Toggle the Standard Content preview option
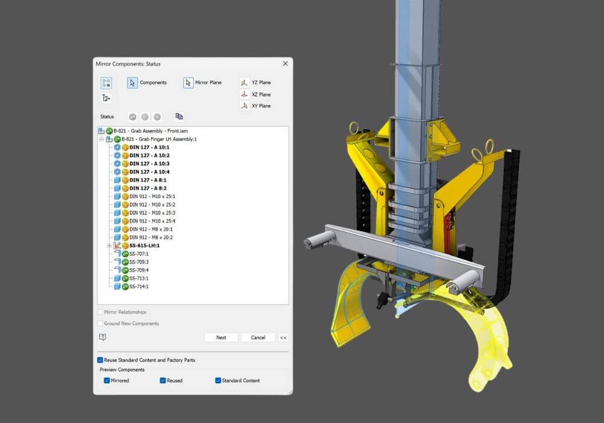Screen dimensions: 604x423 [x=217, y=380]
